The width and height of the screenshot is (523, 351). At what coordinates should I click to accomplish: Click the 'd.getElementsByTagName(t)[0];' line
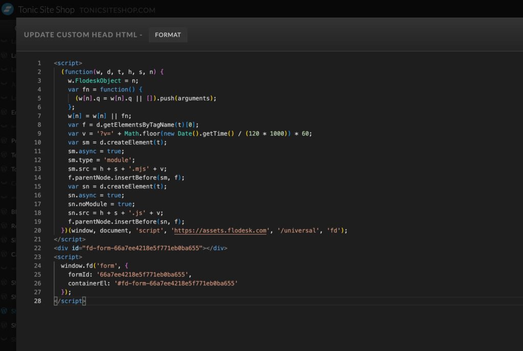(133, 125)
